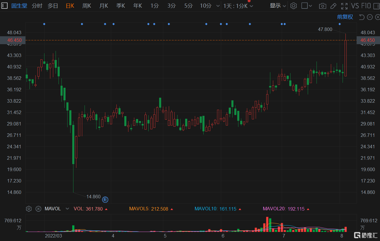Select the 季K quarterly candlestick tab
The height and width of the screenshot is (241, 380).
[121, 6]
